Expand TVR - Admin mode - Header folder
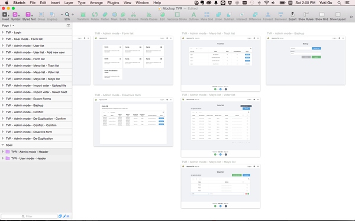 (x=3, y=152)
